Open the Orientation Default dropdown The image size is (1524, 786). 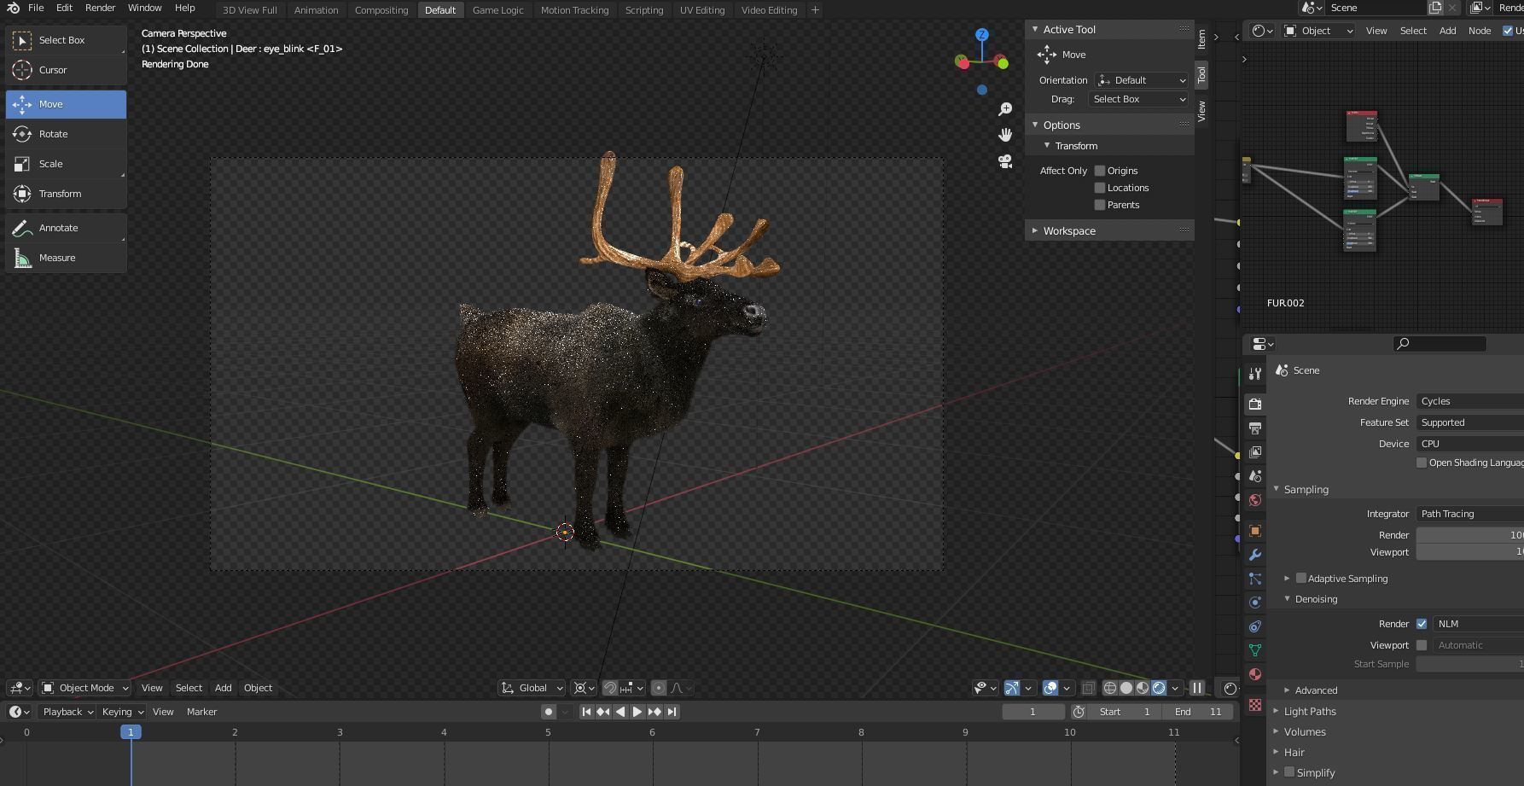point(1142,80)
